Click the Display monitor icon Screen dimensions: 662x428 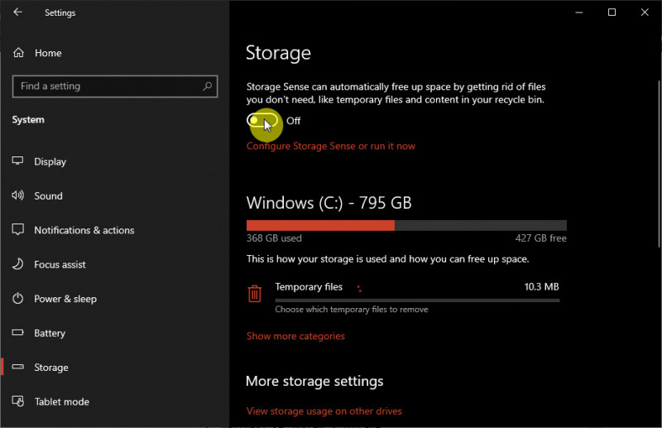pyautogui.click(x=18, y=161)
